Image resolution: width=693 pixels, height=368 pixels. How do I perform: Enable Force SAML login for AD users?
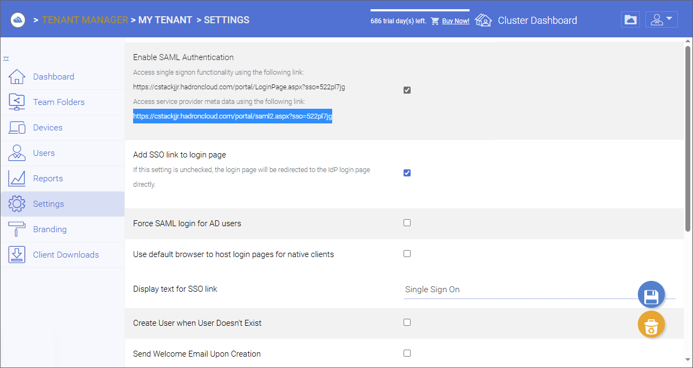pyautogui.click(x=407, y=222)
